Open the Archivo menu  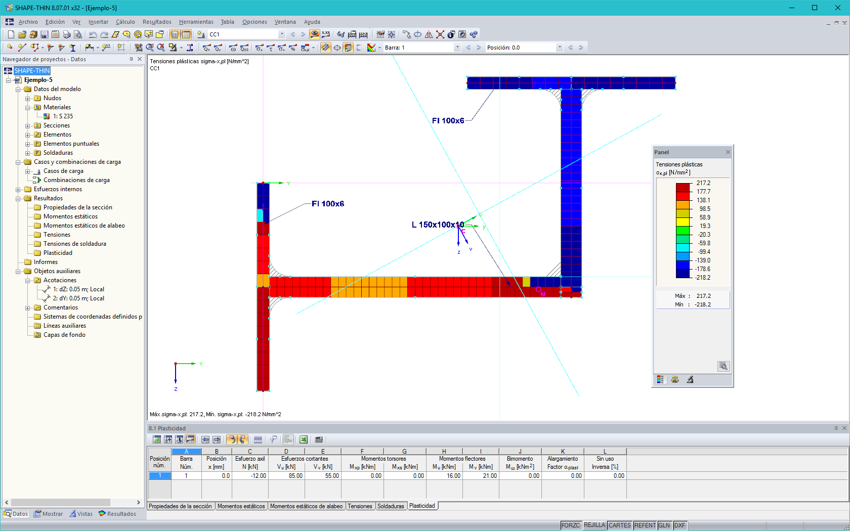pos(28,22)
